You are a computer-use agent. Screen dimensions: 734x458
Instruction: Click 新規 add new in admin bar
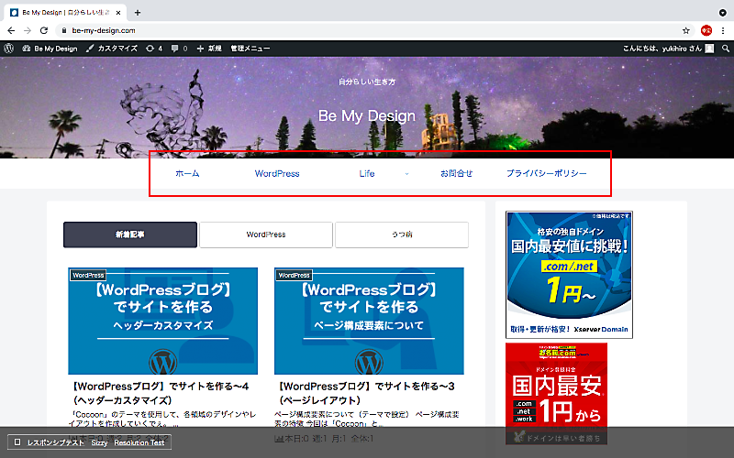click(x=209, y=49)
